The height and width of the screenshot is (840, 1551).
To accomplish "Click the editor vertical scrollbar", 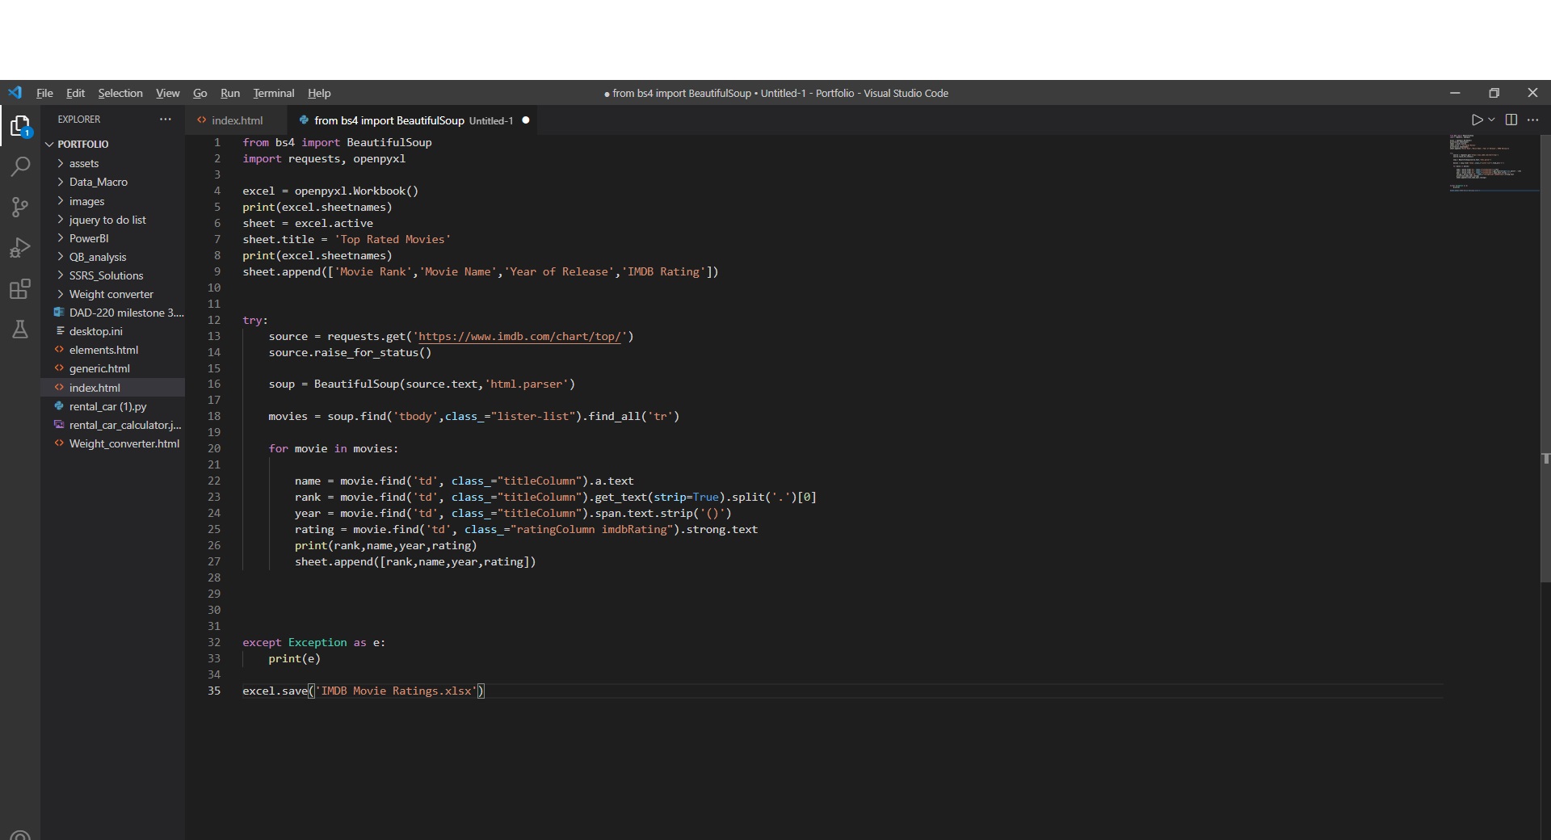I will coord(1545,358).
